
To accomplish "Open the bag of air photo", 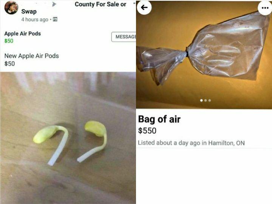I will pos(204,55).
